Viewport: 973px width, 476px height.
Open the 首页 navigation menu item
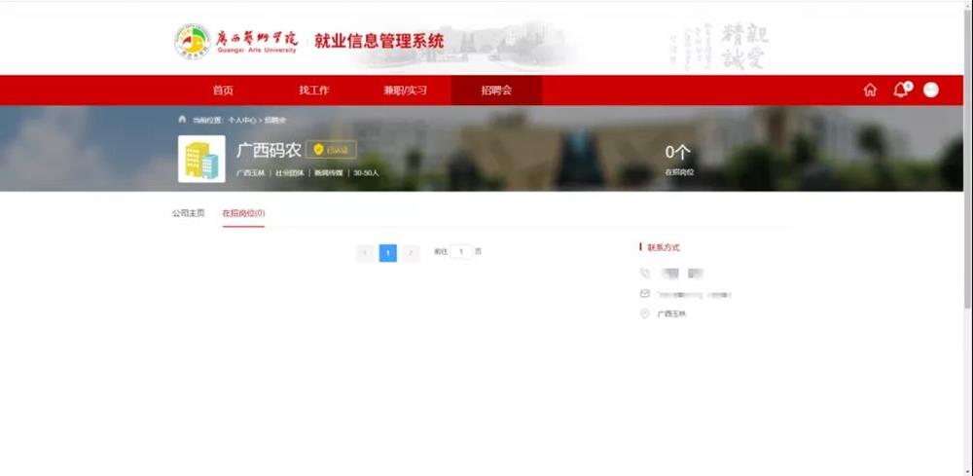tap(223, 91)
